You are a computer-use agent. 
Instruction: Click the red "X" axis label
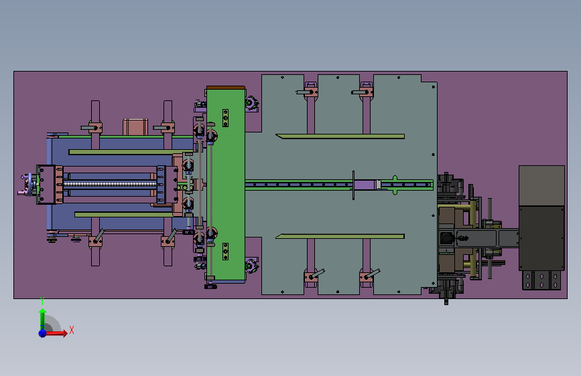[x=72, y=330]
